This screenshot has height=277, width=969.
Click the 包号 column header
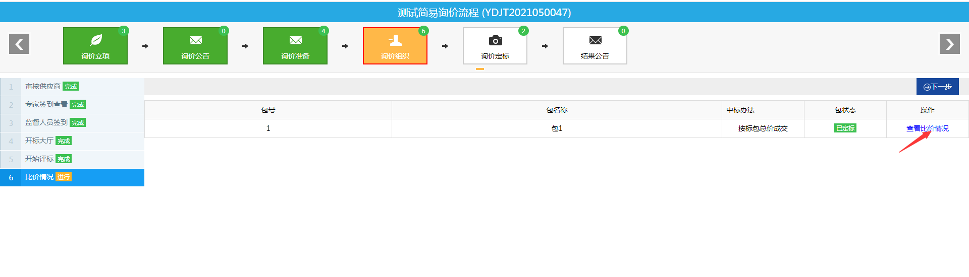pyautogui.click(x=268, y=110)
